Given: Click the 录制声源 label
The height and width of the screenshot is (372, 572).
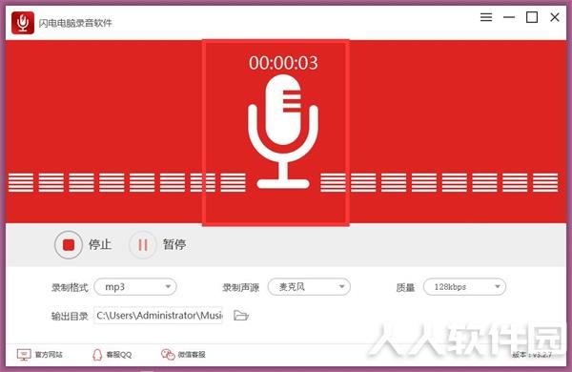Looking at the screenshot, I should pos(241,288).
